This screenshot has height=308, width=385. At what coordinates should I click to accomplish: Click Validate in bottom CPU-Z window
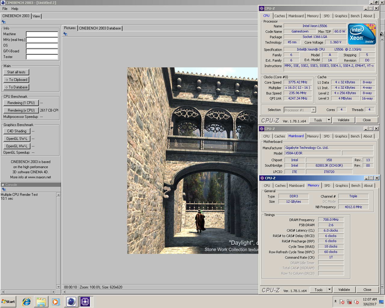click(x=344, y=290)
